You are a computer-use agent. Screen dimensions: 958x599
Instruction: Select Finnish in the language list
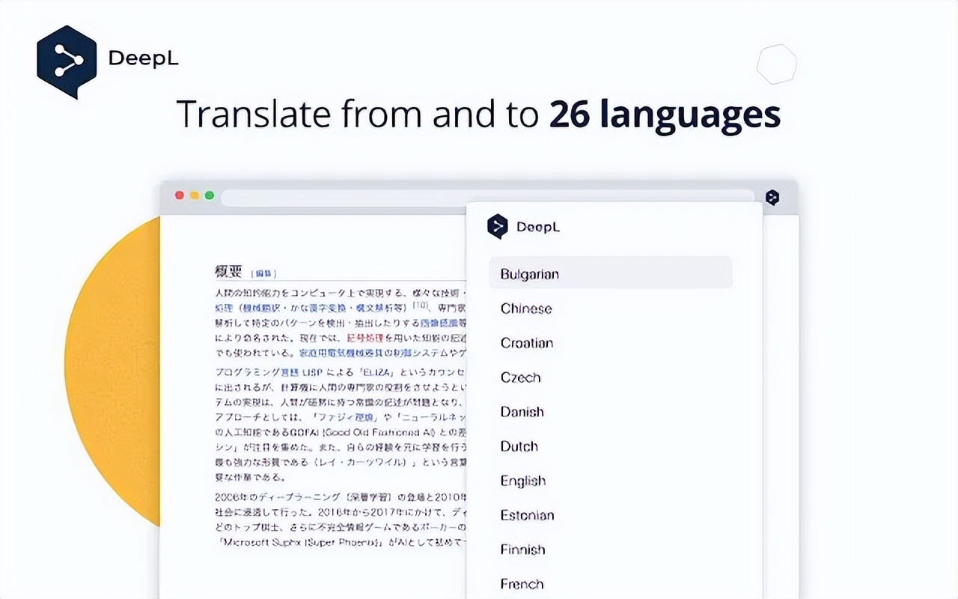(x=522, y=550)
